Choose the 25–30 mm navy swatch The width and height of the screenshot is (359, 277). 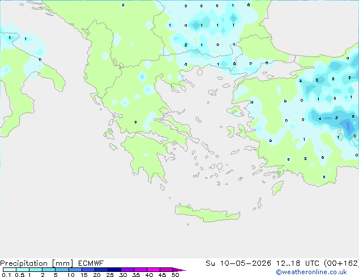114,270
